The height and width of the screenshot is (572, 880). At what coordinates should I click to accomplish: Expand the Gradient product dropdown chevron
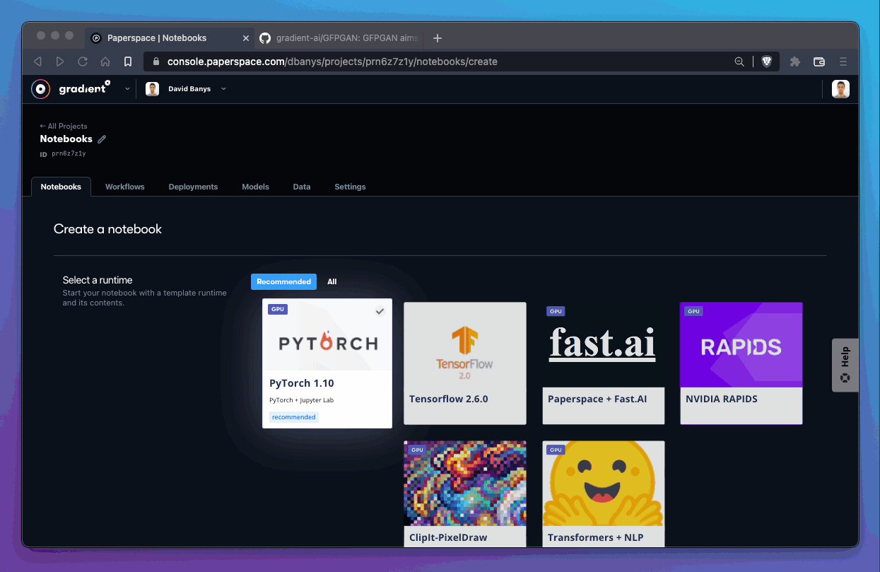coord(127,88)
